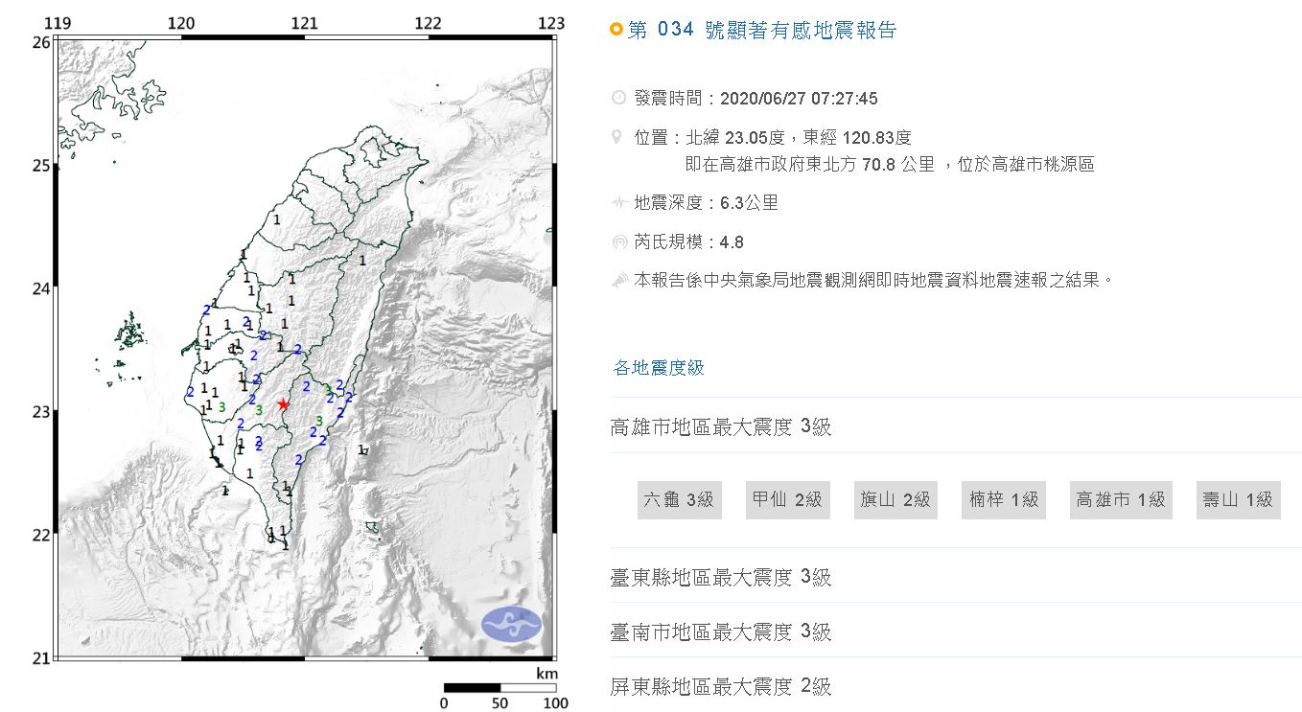This screenshot has width=1302, height=712.
Task: Click the clock icon beside 發震時間
Action: pyautogui.click(x=618, y=98)
